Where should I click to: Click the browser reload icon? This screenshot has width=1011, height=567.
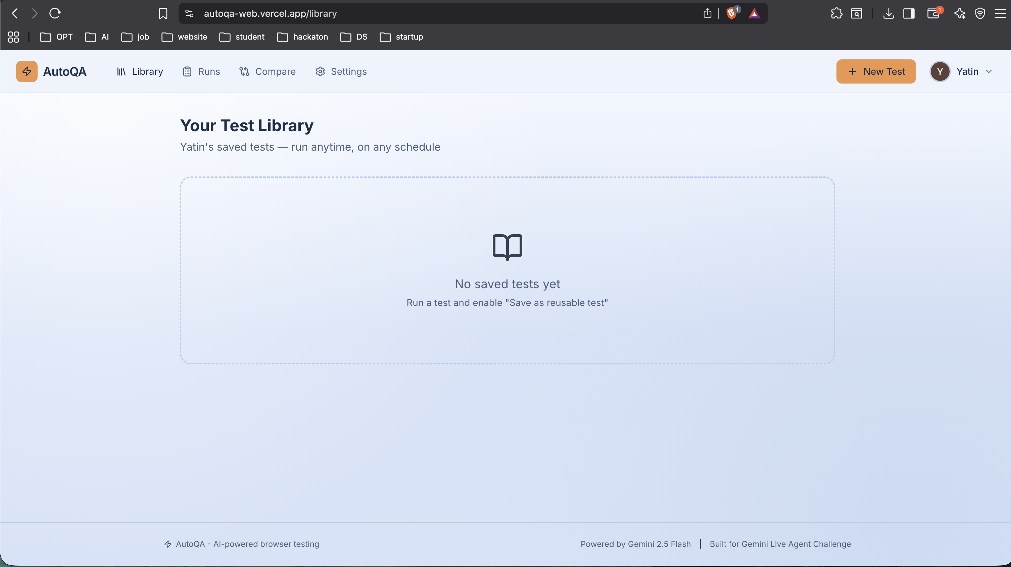55,13
